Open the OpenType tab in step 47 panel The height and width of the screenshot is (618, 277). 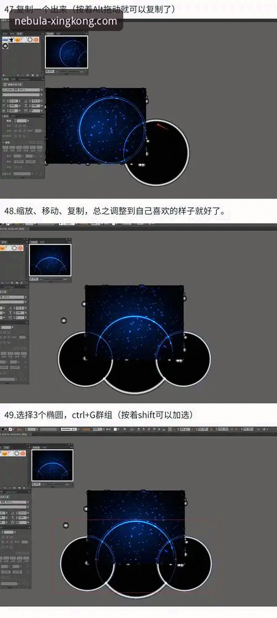23,79
